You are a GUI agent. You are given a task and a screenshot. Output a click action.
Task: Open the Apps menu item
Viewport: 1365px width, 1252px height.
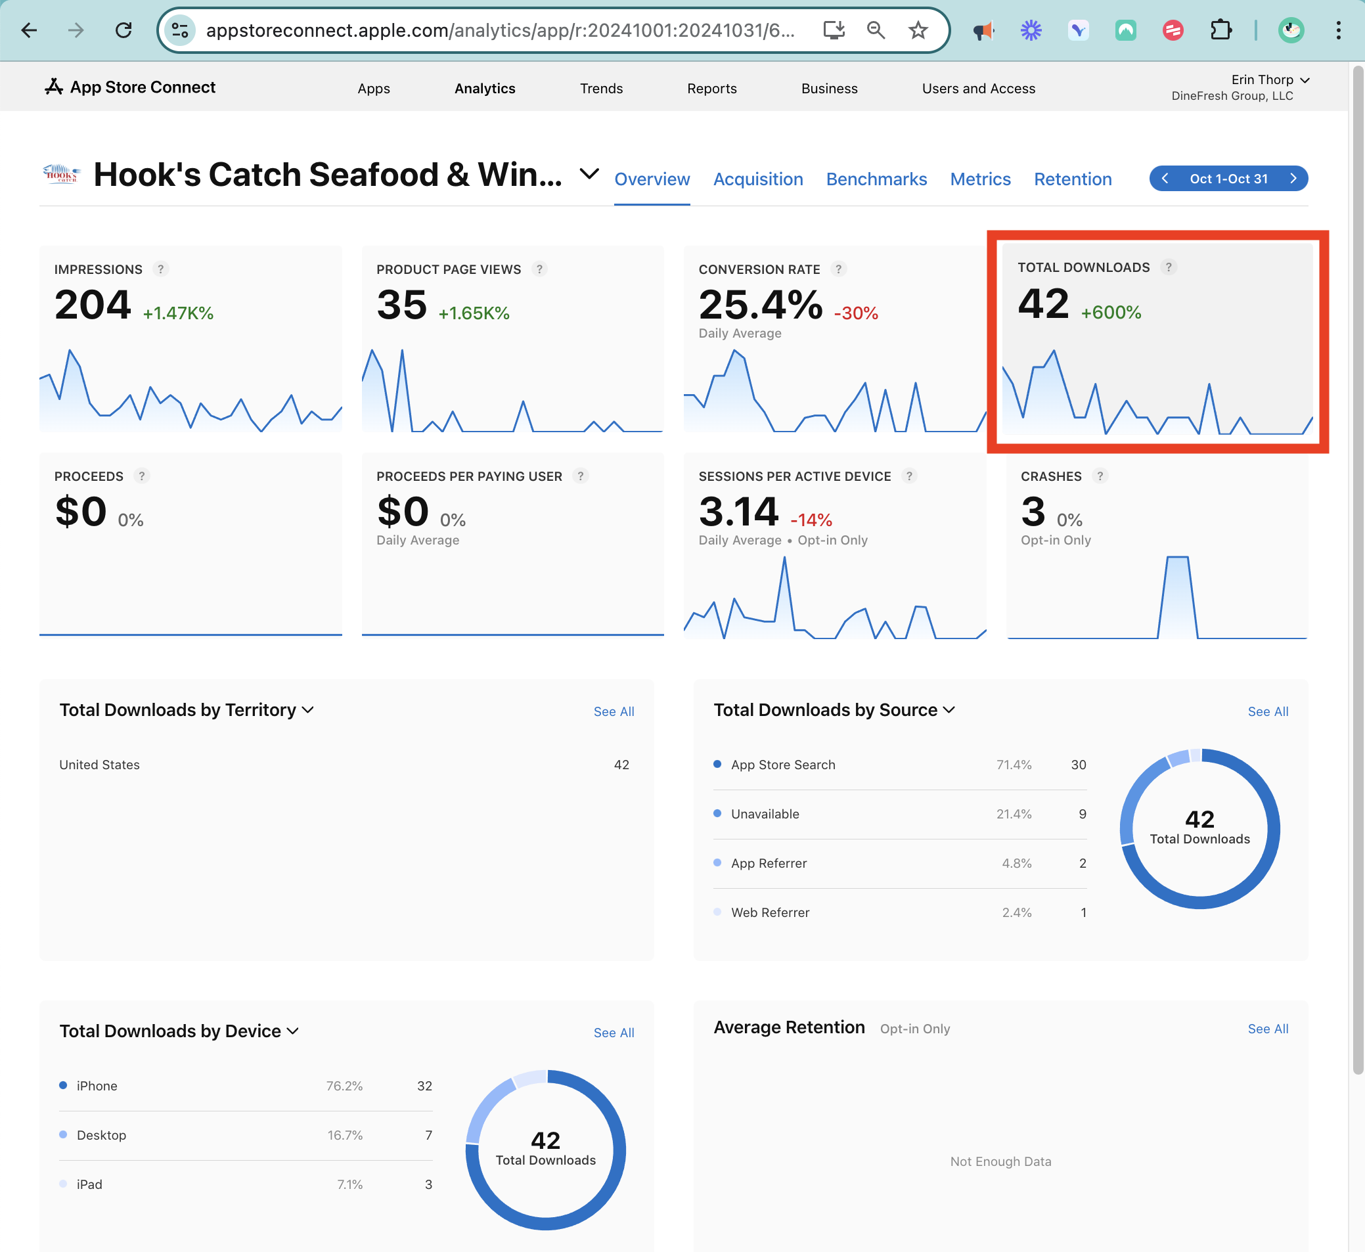click(x=374, y=89)
